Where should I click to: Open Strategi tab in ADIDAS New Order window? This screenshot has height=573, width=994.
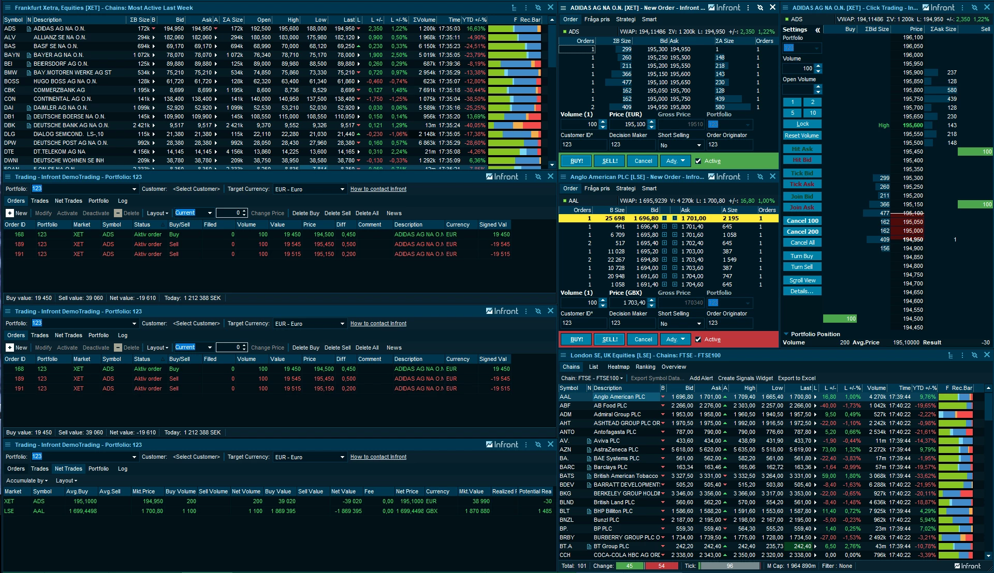point(625,19)
